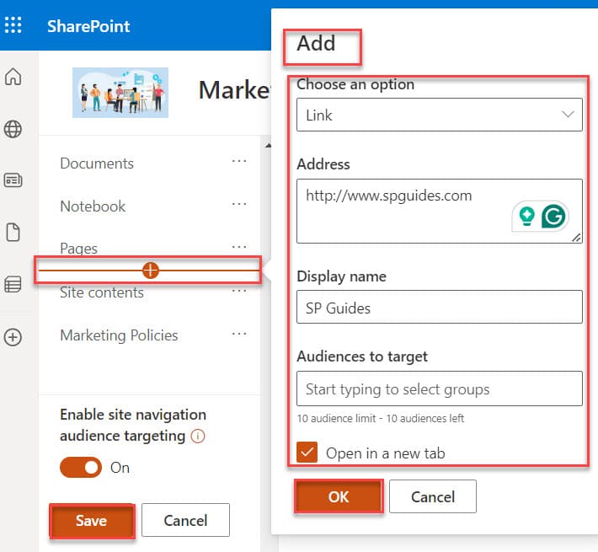The height and width of the screenshot is (552, 598).
Task: Open the ellipsis menu for Marketing Policies
Action: point(239,334)
